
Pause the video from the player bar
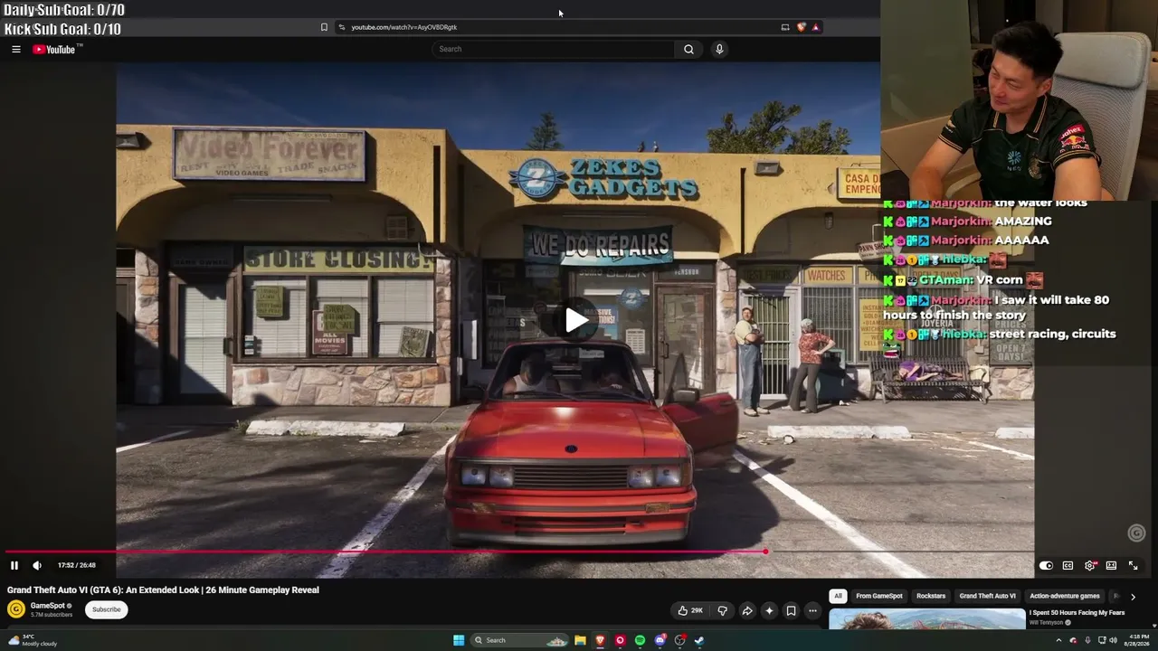pyautogui.click(x=14, y=565)
